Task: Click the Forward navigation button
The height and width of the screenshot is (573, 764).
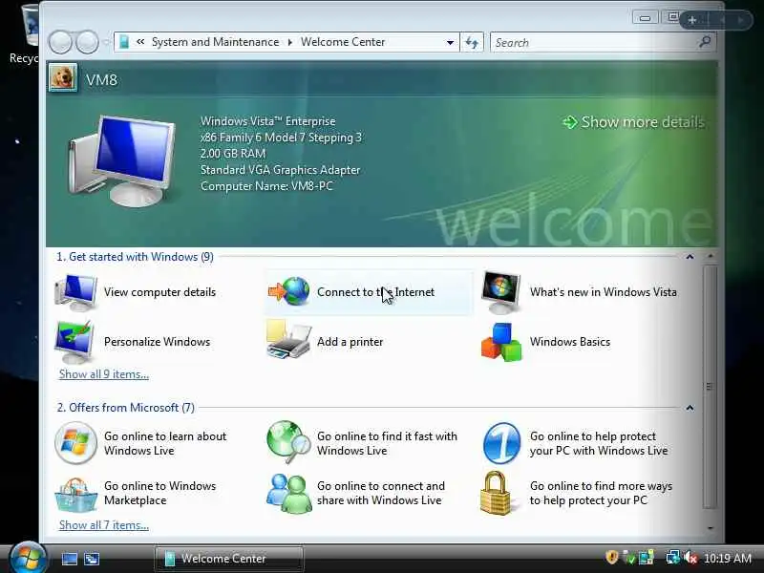Action: pos(88,42)
